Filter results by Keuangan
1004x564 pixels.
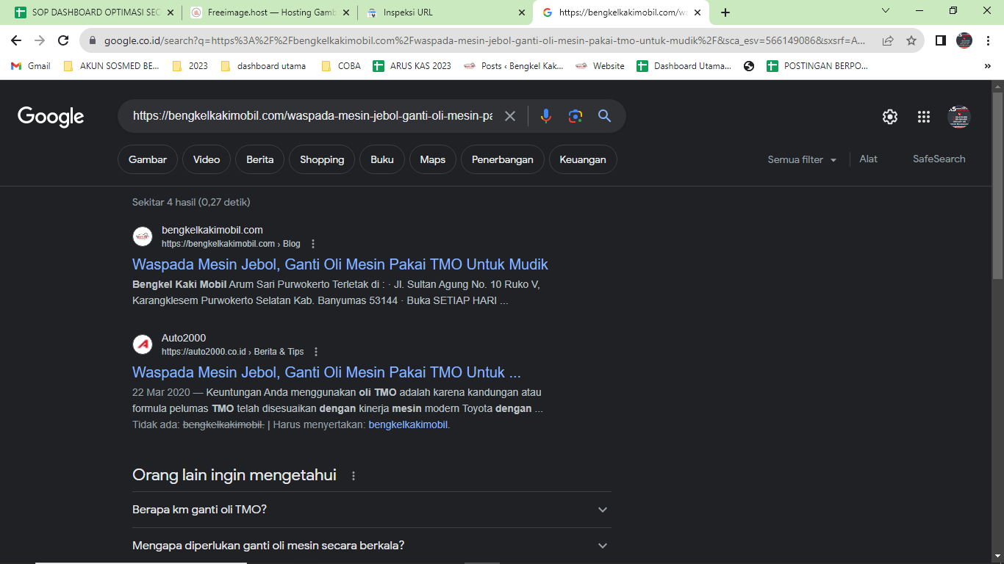click(x=583, y=159)
